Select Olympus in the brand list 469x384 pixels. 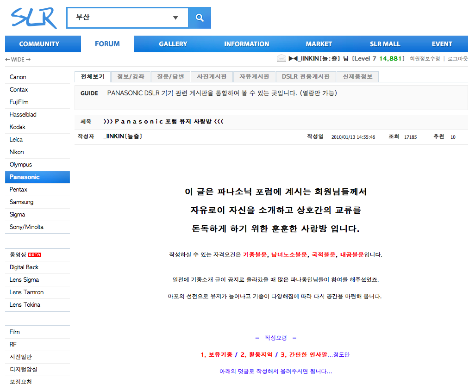21,165
